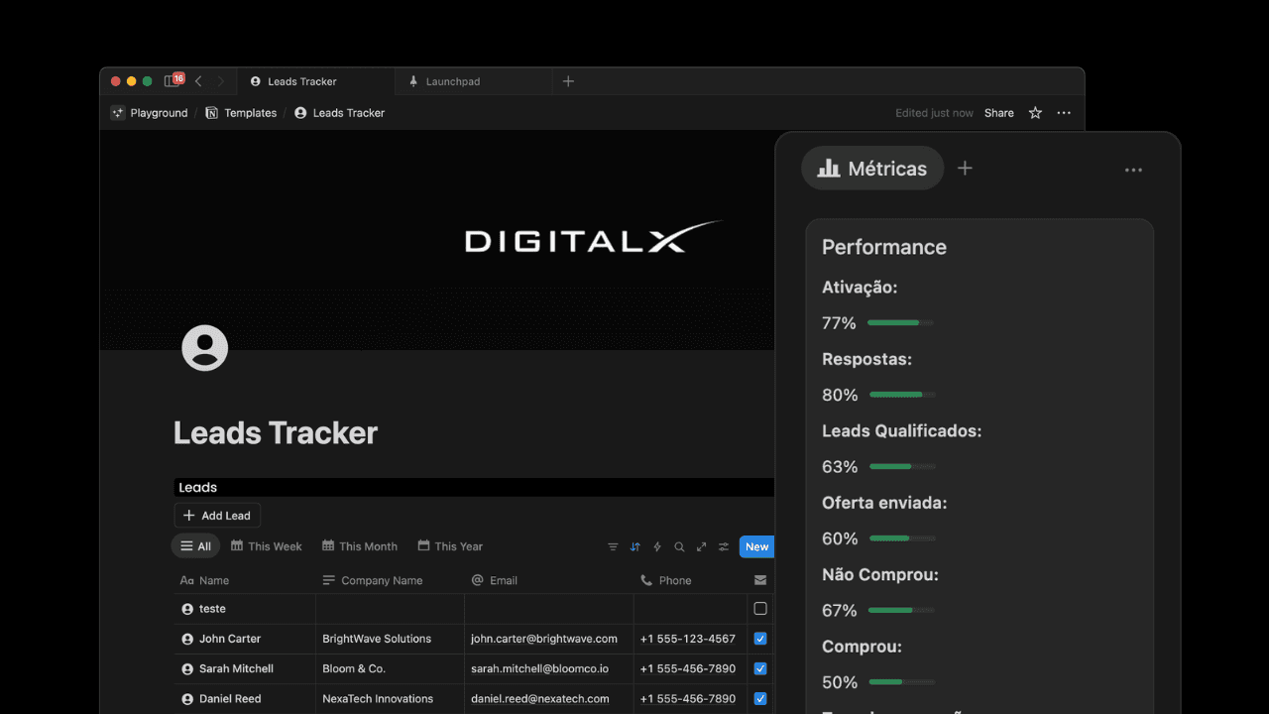Image resolution: width=1269 pixels, height=714 pixels.
Task: Open the view settings sliders icon
Action: [724, 546]
